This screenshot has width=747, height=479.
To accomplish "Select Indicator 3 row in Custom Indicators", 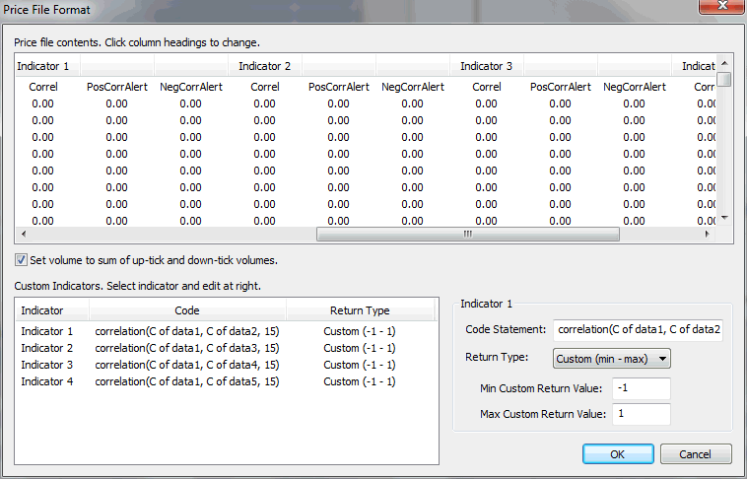I will 227,365.
